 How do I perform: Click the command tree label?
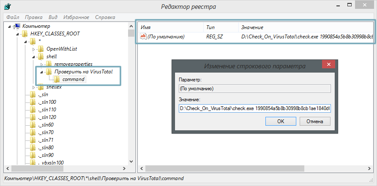(x=74, y=79)
